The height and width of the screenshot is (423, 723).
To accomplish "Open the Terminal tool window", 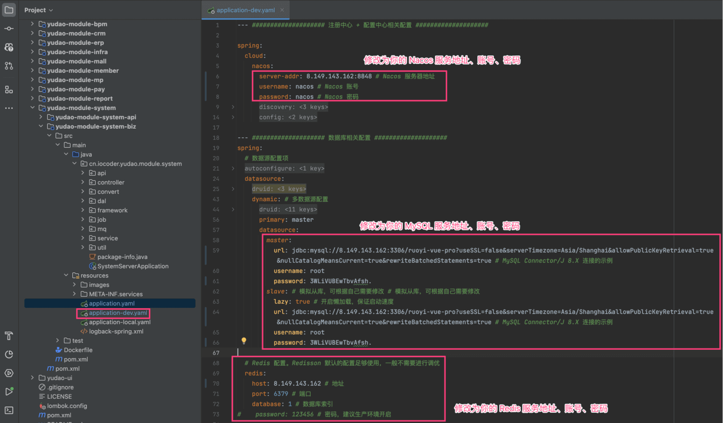I will click(9, 410).
